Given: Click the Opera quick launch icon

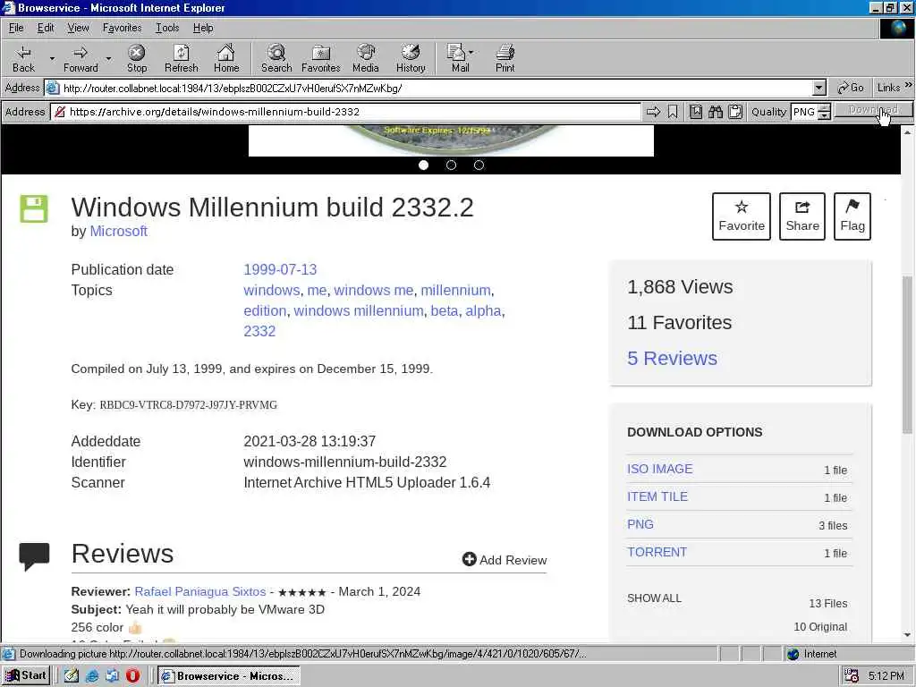Looking at the screenshot, I should tap(132, 676).
